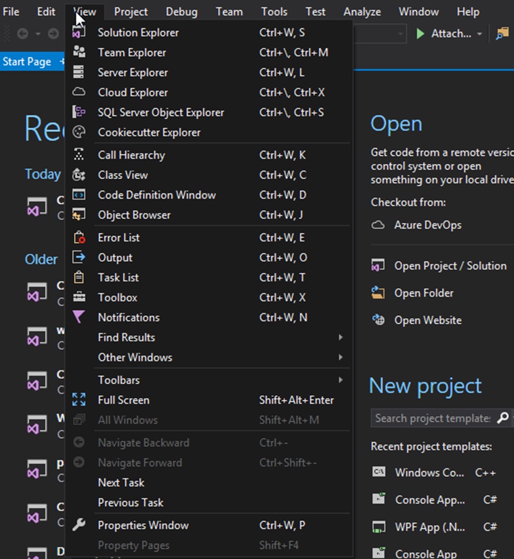Open the Tools menu

click(x=274, y=12)
